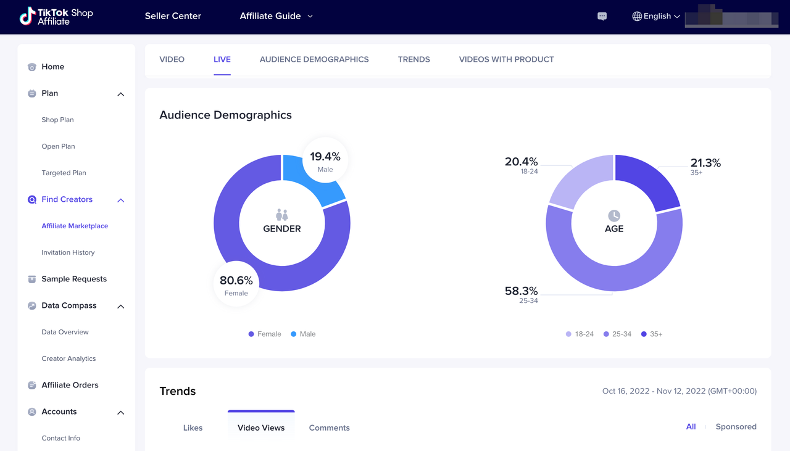Screen dimensions: 790x451
Task: Collapse the Accounts section chevron
Action: (x=121, y=413)
